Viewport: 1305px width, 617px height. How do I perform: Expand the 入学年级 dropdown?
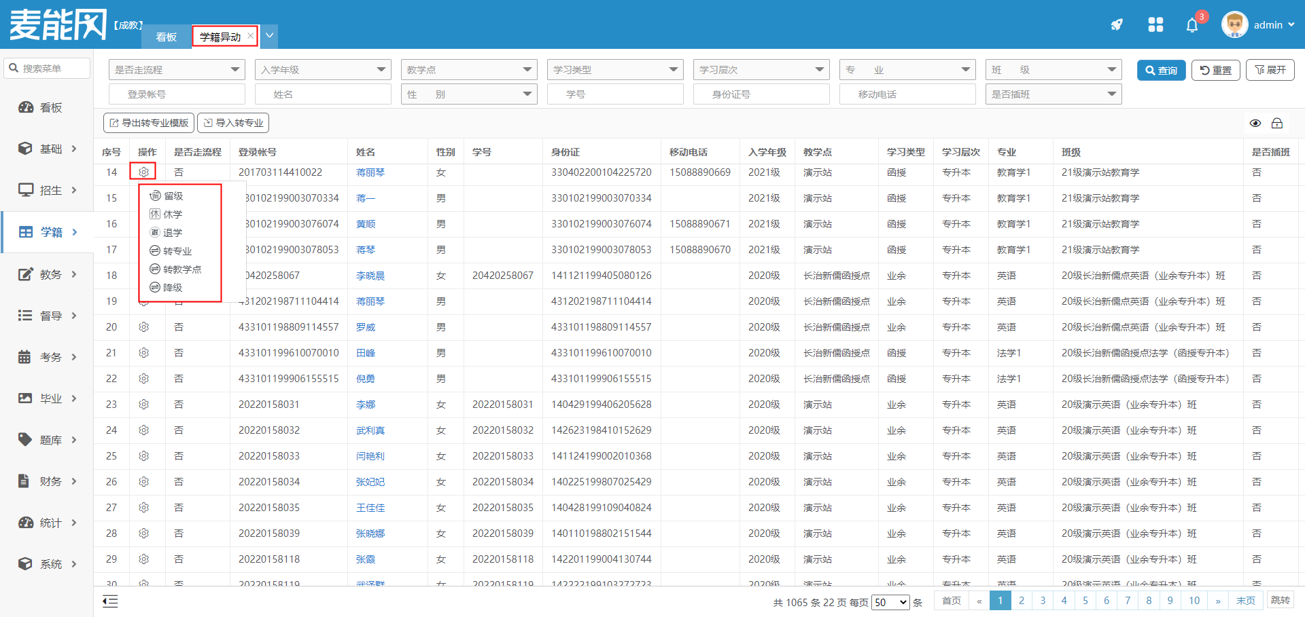click(323, 70)
